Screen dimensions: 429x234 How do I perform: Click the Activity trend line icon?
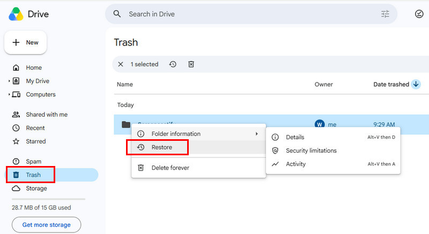pyautogui.click(x=275, y=164)
